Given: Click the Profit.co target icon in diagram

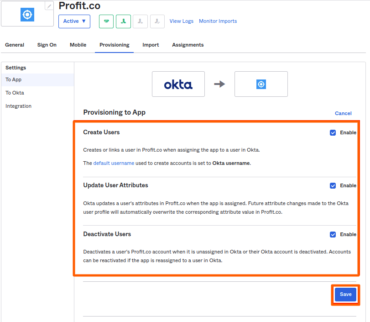Looking at the screenshot, I should (x=261, y=84).
